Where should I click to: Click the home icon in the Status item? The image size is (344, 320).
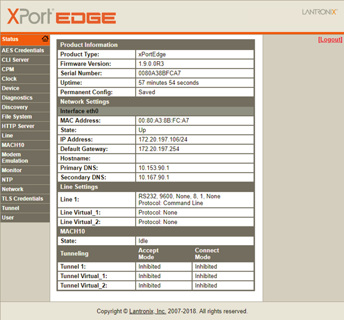coord(45,39)
